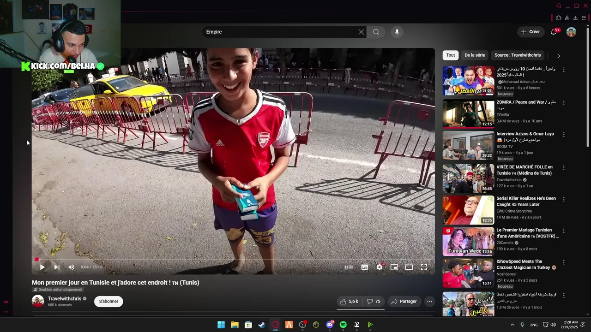Open the browser profile icon
This screenshot has width=591, height=332.
(567, 18)
